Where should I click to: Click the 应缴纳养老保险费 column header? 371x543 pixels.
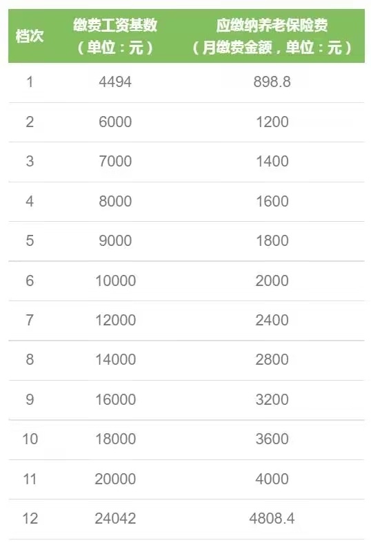pyautogui.click(x=272, y=36)
